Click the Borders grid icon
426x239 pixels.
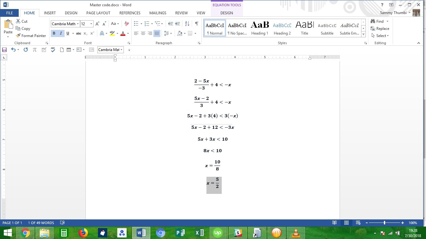point(190,33)
